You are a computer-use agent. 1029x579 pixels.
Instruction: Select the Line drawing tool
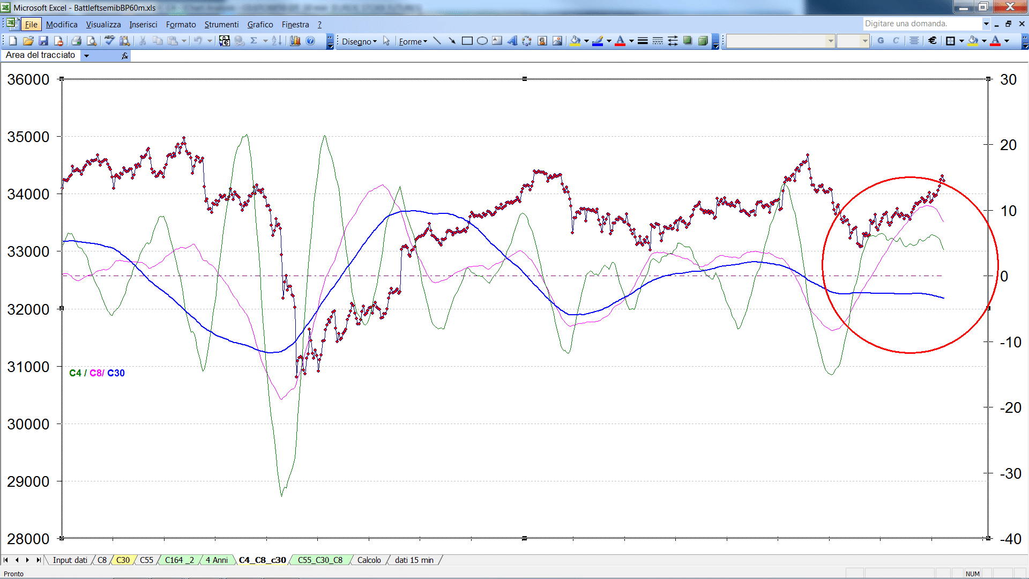point(437,41)
